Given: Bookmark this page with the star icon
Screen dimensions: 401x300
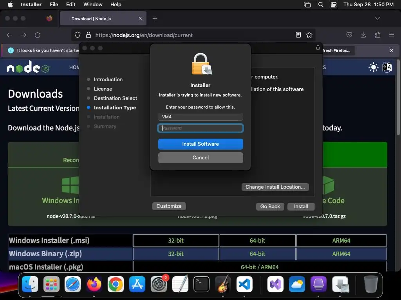Looking at the screenshot, I should click(309, 35).
